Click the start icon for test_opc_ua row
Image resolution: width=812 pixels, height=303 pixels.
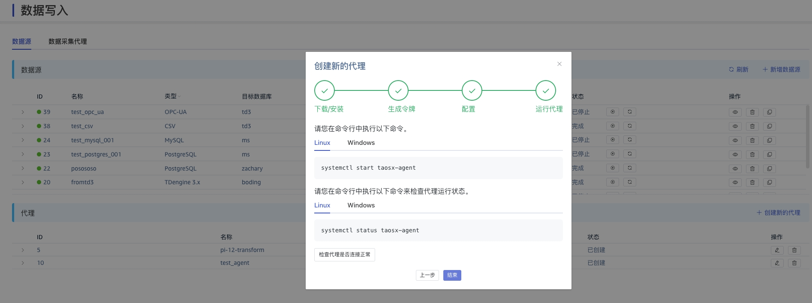(612, 112)
